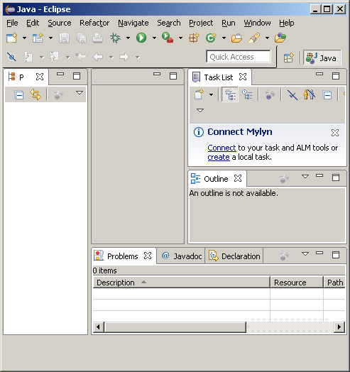Open dropdown next to New Java Class

pyautogui.click(x=224, y=38)
